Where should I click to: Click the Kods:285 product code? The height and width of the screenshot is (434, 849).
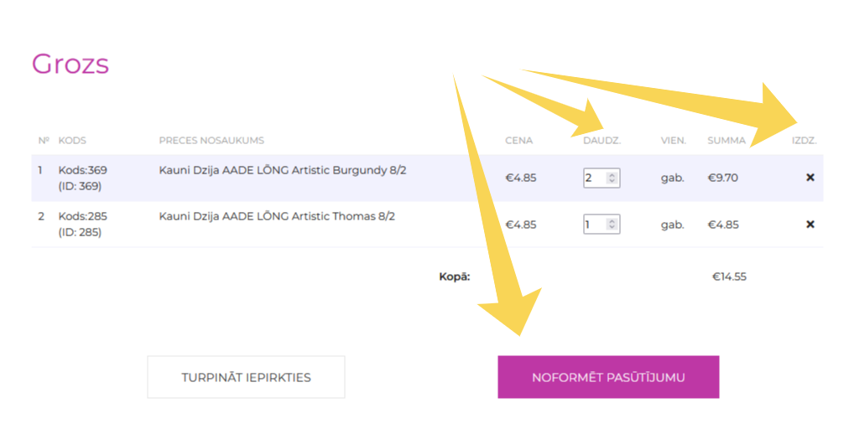coord(82,216)
